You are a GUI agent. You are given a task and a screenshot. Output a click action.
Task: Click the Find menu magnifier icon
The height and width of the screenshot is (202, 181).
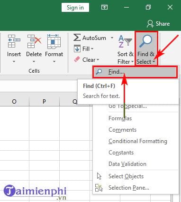(x=99, y=72)
